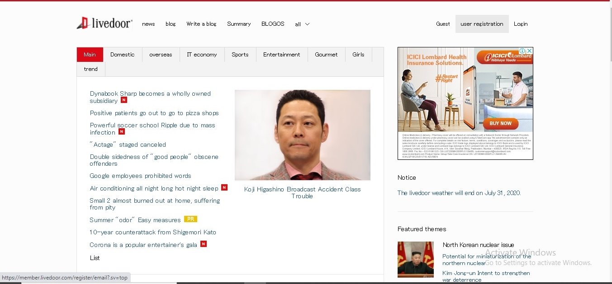Viewport: 612px width, 284px height.
Task: Expand the all services dropdown
Action: pyautogui.click(x=302, y=24)
